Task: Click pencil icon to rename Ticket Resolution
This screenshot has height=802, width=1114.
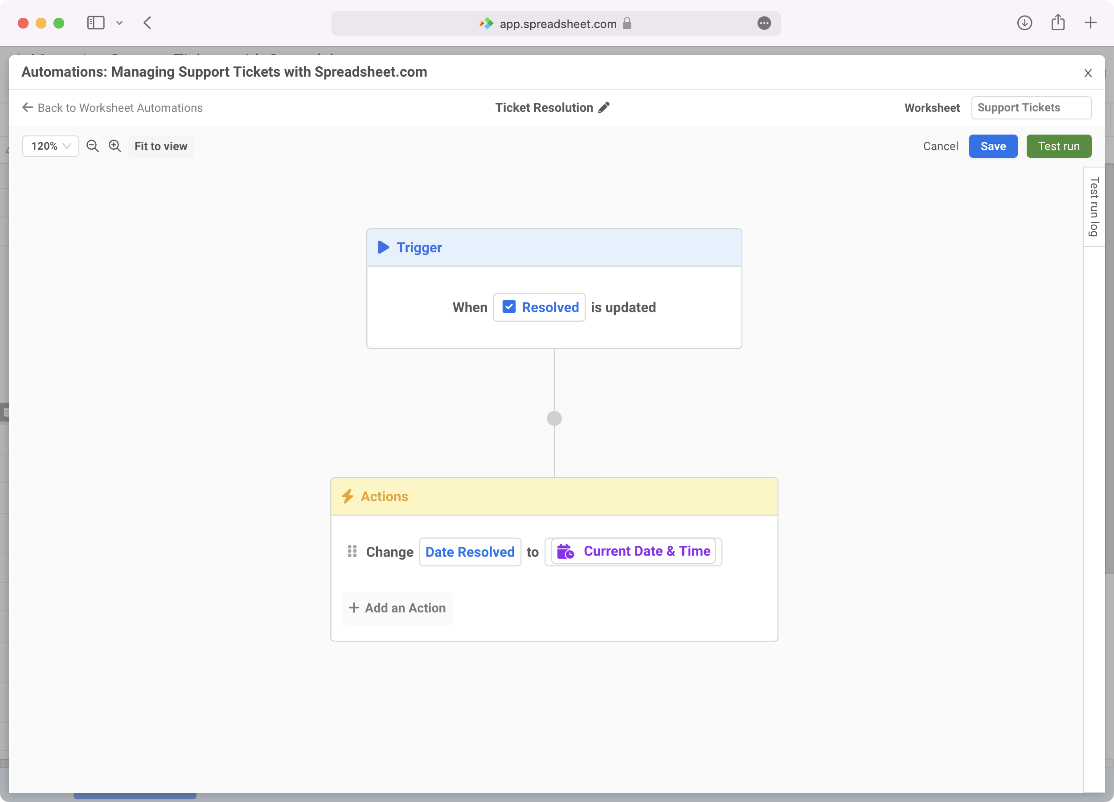Action: pos(604,107)
